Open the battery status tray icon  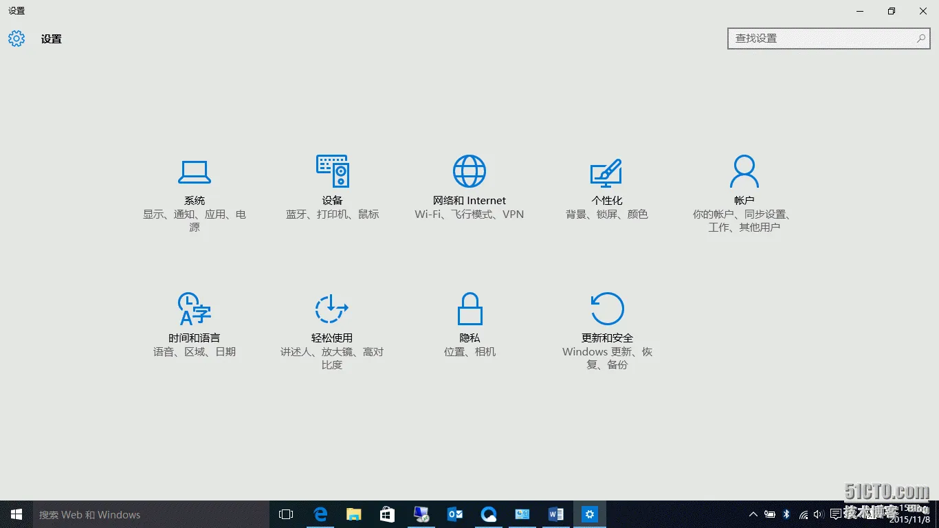(770, 514)
